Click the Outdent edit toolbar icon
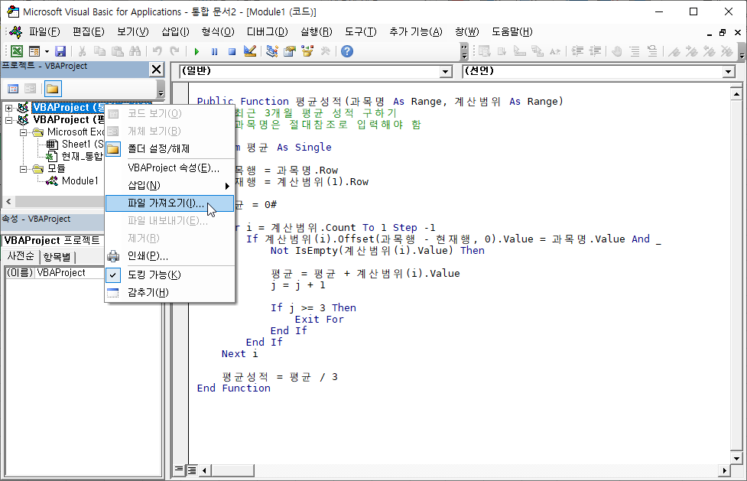 click(x=595, y=51)
